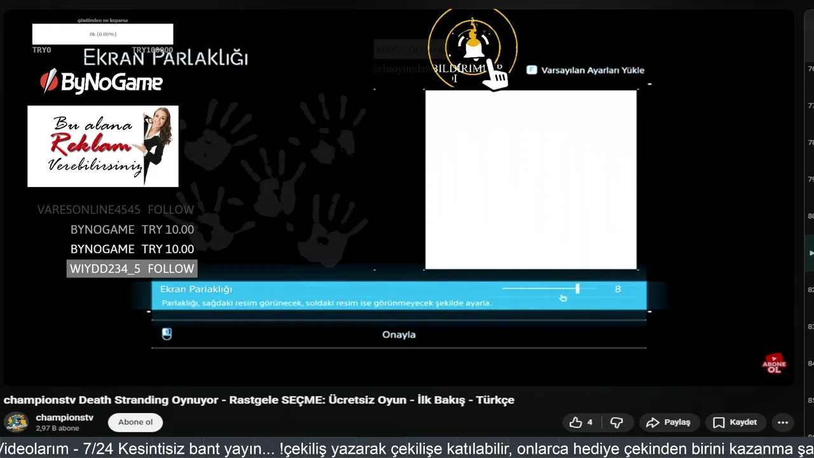Click the WIYDD234_5 FOLLOW alert entry
The image size is (814, 458).
pyautogui.click(x=132, y=269)
